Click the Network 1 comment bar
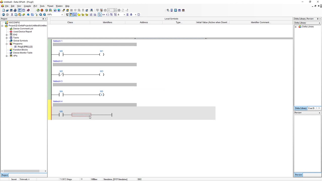The height and width of the screenshot is (181, 322). [x=95, y=44]
